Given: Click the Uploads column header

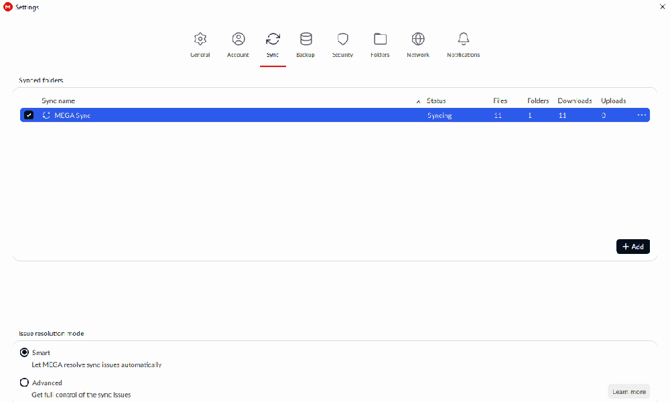Looking at the screenshot, I should pyautogui.click(x=613, y=101).
